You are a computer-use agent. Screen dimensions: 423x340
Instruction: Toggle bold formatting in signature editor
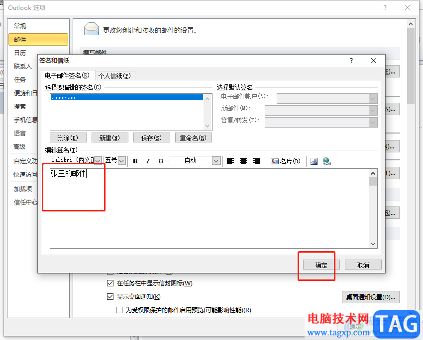[135, 161]
